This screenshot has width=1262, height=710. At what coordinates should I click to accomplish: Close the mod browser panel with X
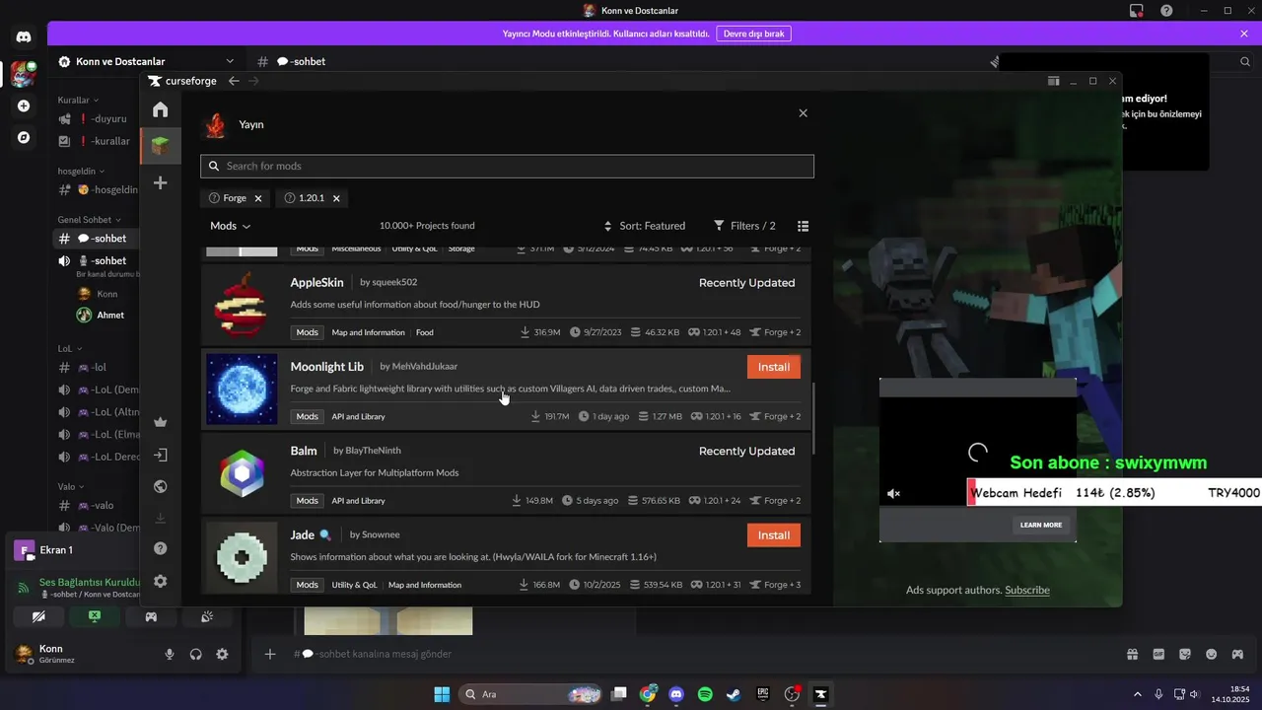click(803, 113)
